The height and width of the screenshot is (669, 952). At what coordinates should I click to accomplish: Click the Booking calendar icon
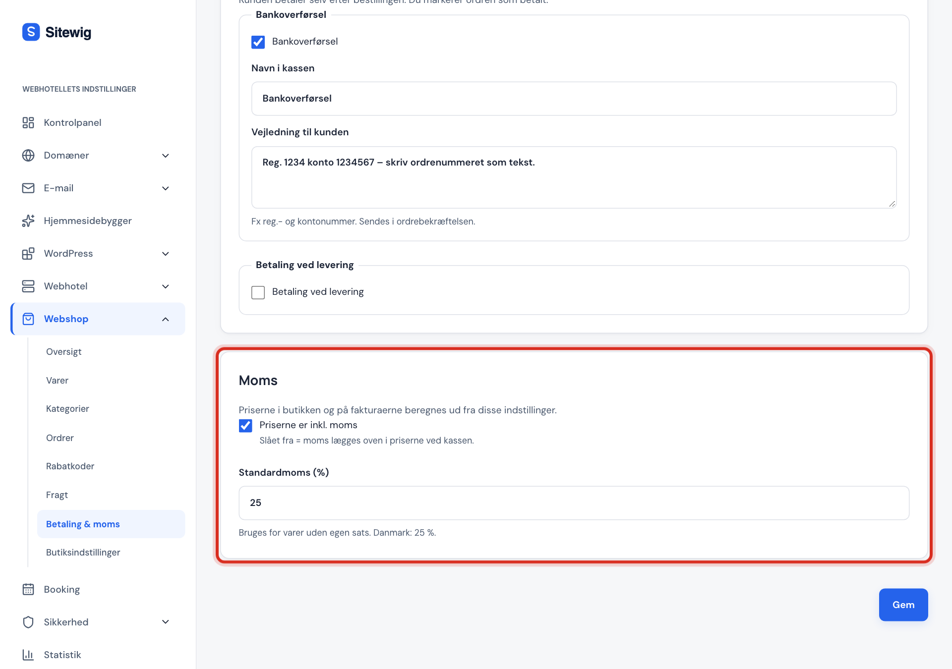point(28,589)
